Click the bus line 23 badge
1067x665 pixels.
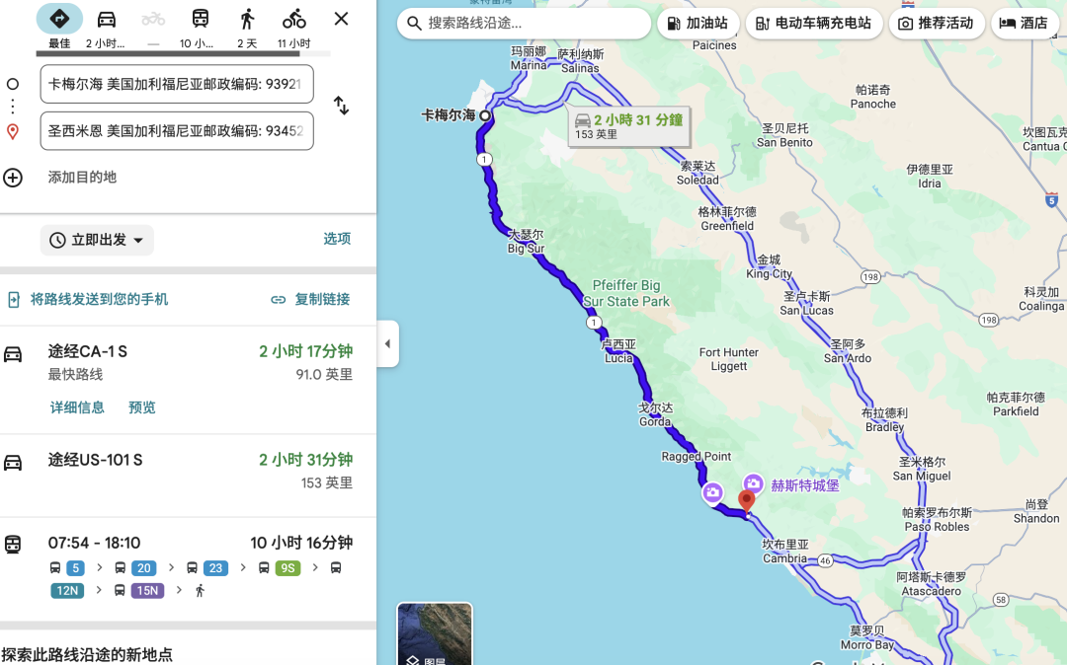point(215,568)
